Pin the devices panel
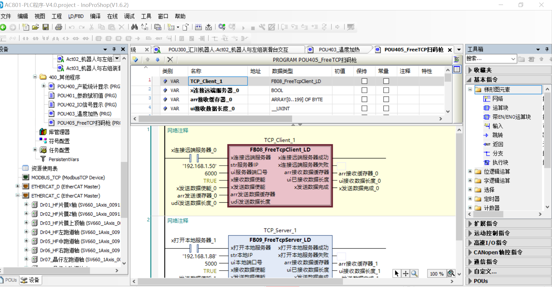The width and height of the screenshot is (552, 287). click(114, 49)
